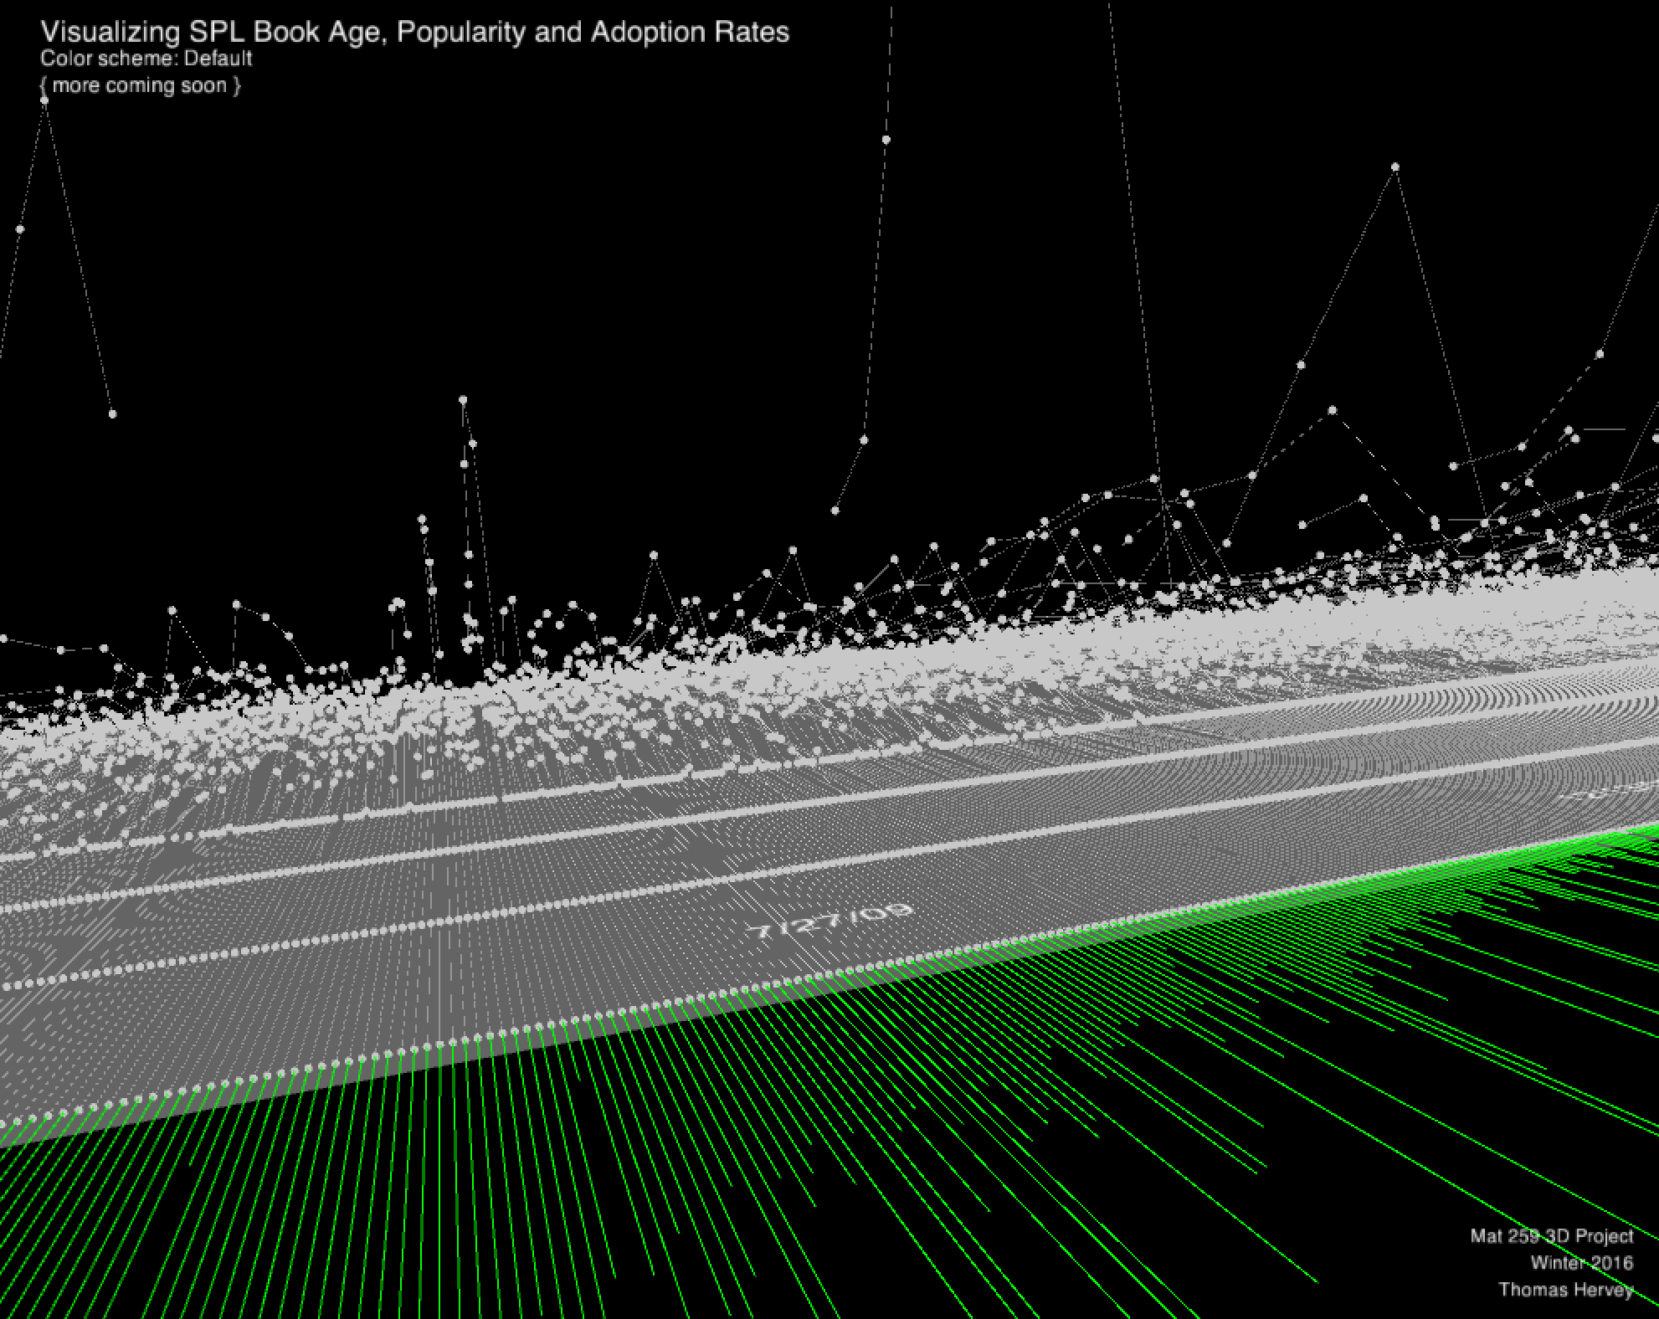1659x1319 pixels.
Task: Click the 7/27/09 date label
Action: point(828,921)
